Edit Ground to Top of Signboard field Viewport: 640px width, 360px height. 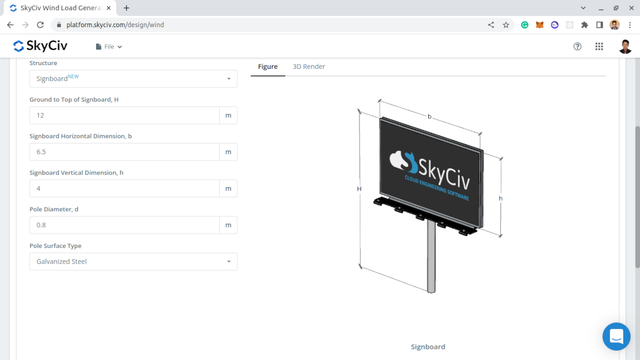(x=124, y=115)
